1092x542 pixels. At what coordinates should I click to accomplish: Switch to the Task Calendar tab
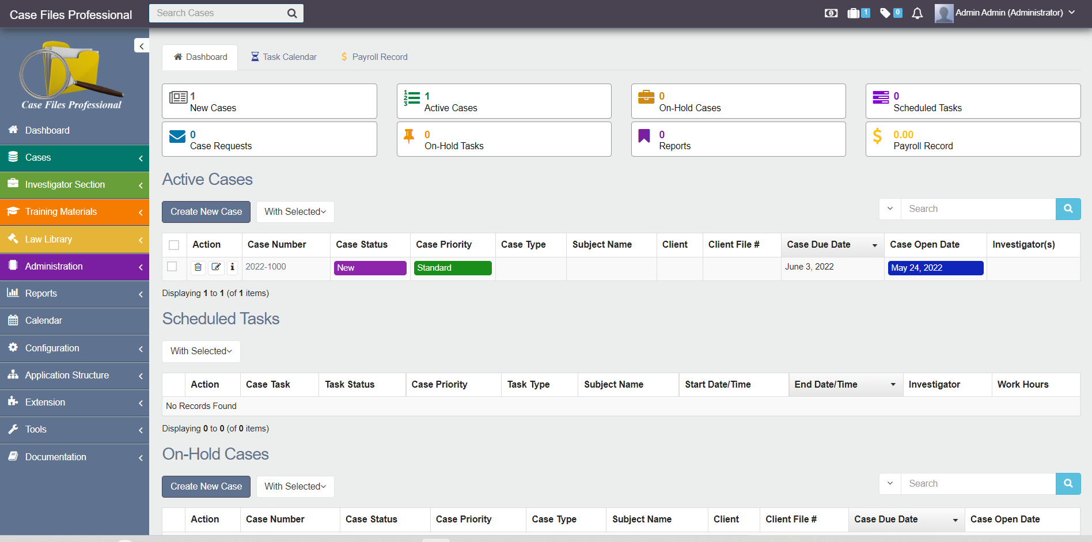point(283,56)
